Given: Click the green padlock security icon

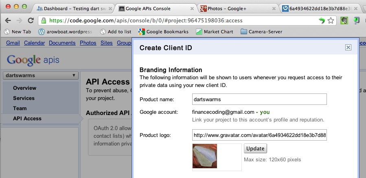Looking at the screenshot, I should pyautogui.click(x=44, y=20).
